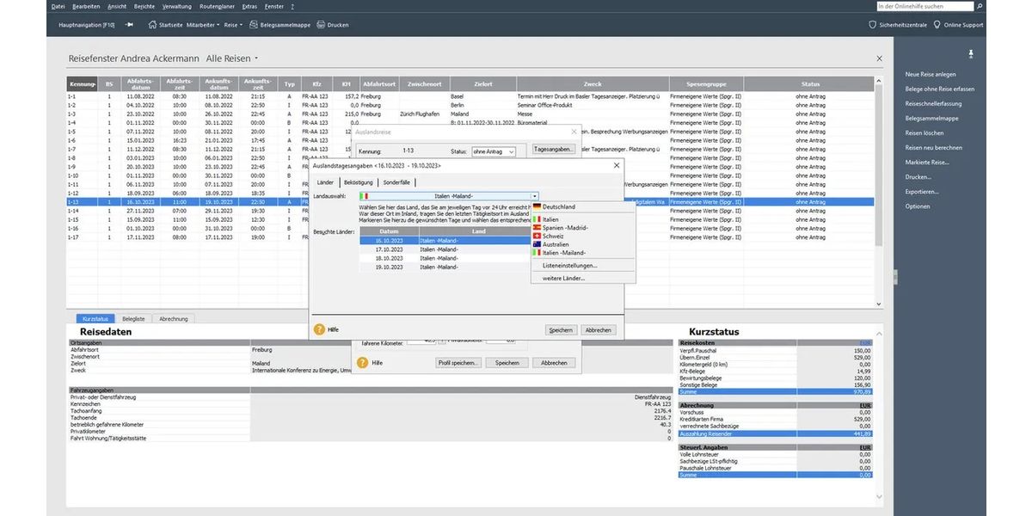Click the Drucken printer icon
Screen dimensions: 1032x516
[x=321, y=25]
